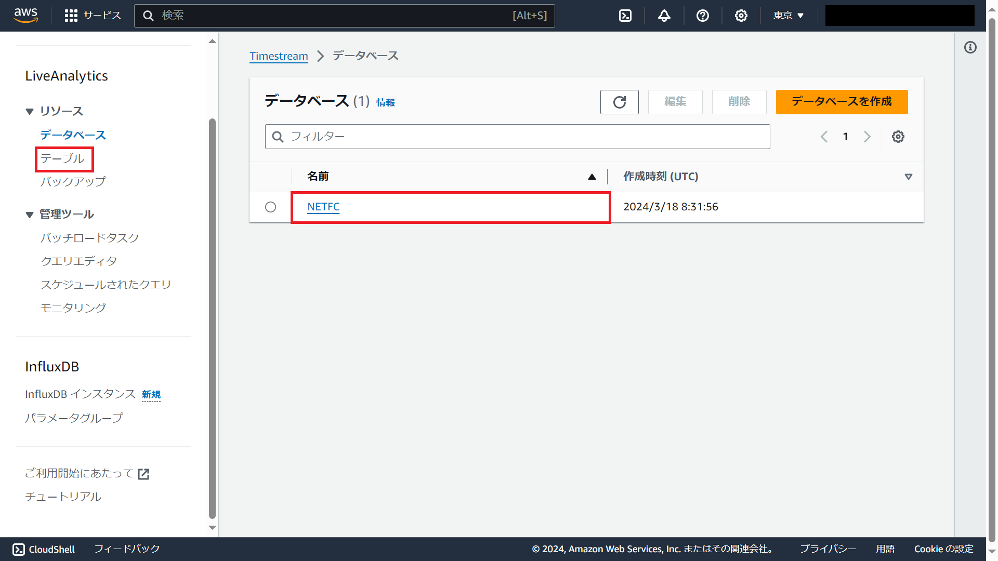The width and height of the screenshot is (998, 561).
Task: Sort databases by 名前 ascending toggle
Action: pos(592,177)
